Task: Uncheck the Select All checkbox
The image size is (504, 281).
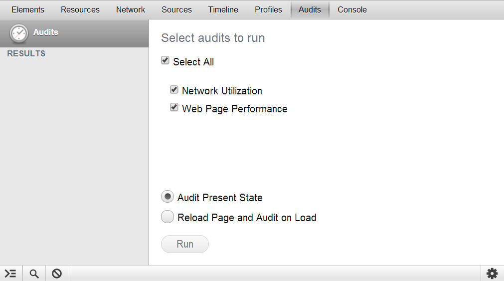Action: point(166,60)
